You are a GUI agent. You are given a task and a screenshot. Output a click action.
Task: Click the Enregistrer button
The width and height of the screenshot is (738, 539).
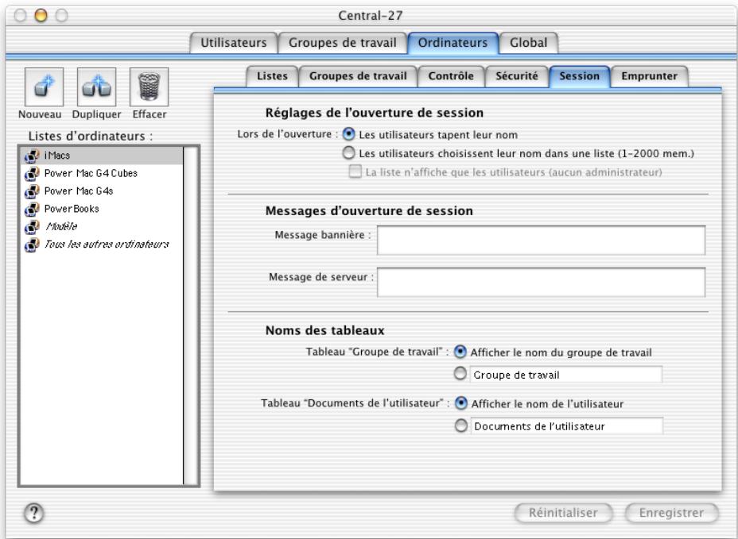click(x=671, y=513)
